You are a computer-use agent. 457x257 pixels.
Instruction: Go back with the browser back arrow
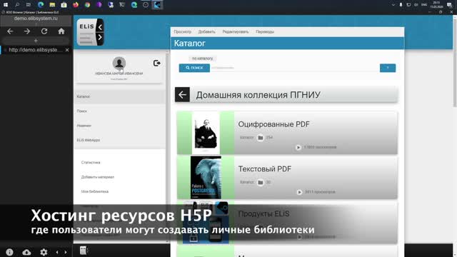tap(10, 31)
